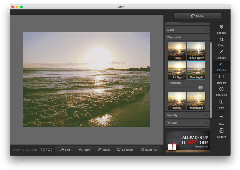The image size is (240, 170).
Task: Rotate the image Right
Action: [x=84, y=150]
